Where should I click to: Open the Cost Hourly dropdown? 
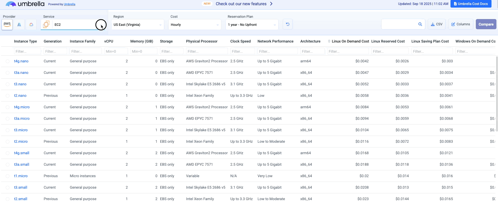tap(195, 25)
